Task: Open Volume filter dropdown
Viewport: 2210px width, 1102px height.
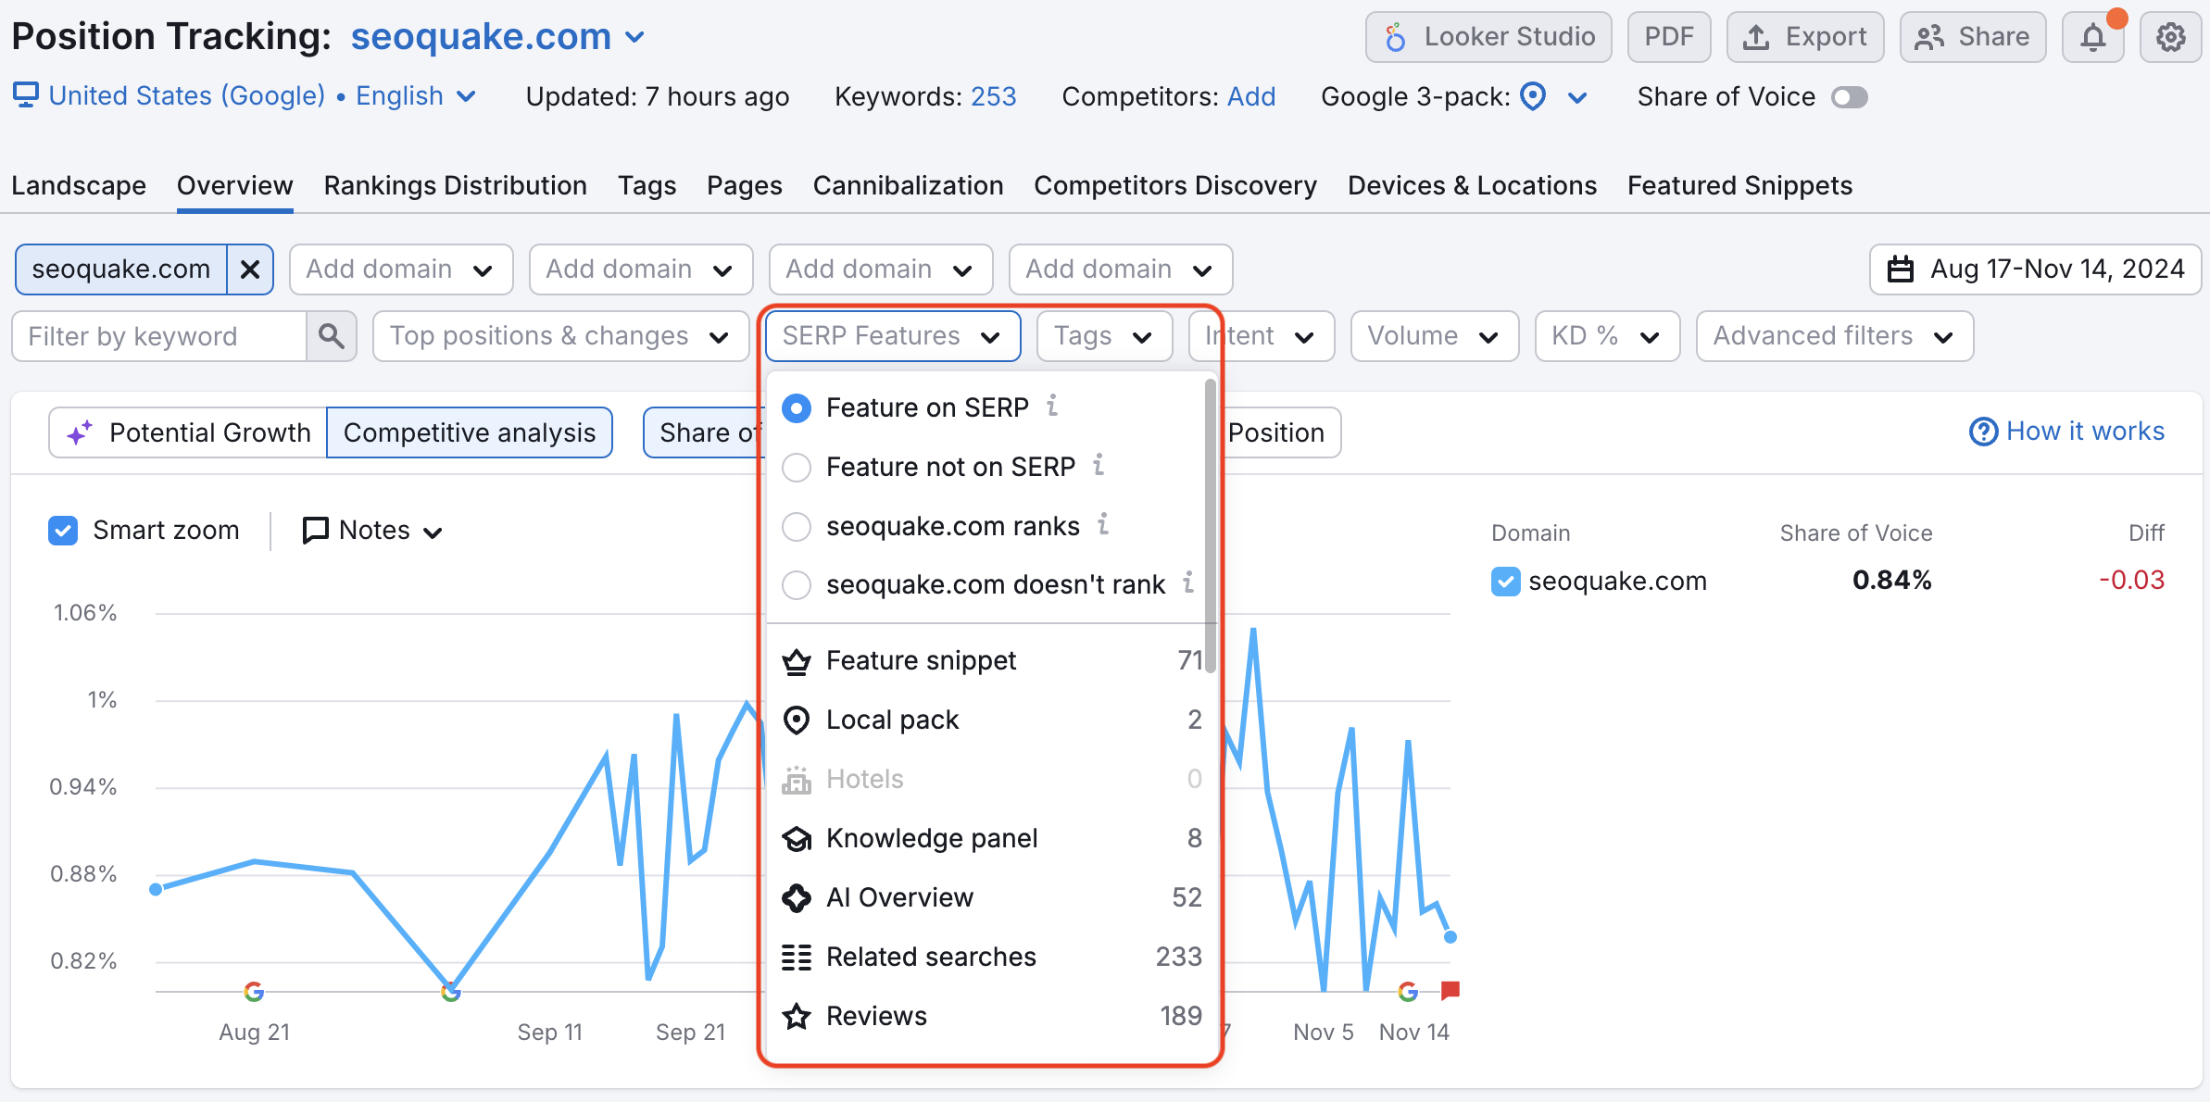Action: pos(1434,336)
